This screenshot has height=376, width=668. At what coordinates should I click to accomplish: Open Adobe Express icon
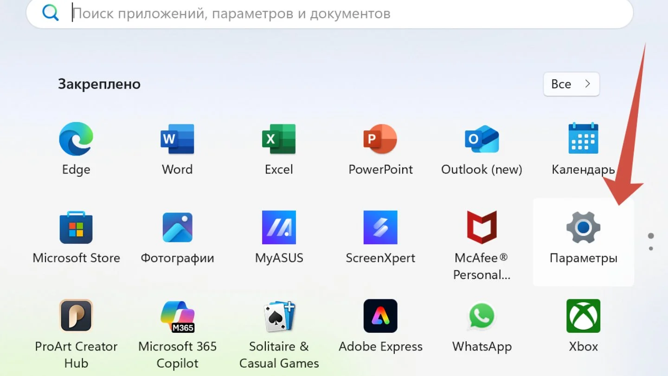click(380, 316)
